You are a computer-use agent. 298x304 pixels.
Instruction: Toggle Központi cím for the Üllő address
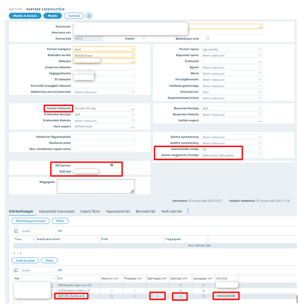point(111,296)
